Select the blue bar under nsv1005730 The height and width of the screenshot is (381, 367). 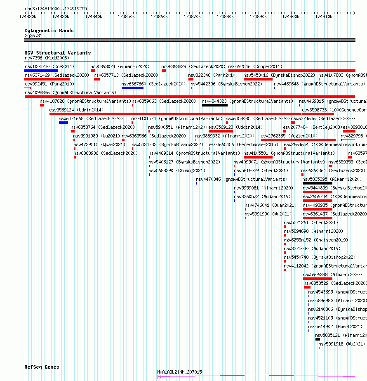tap(41, 71)
